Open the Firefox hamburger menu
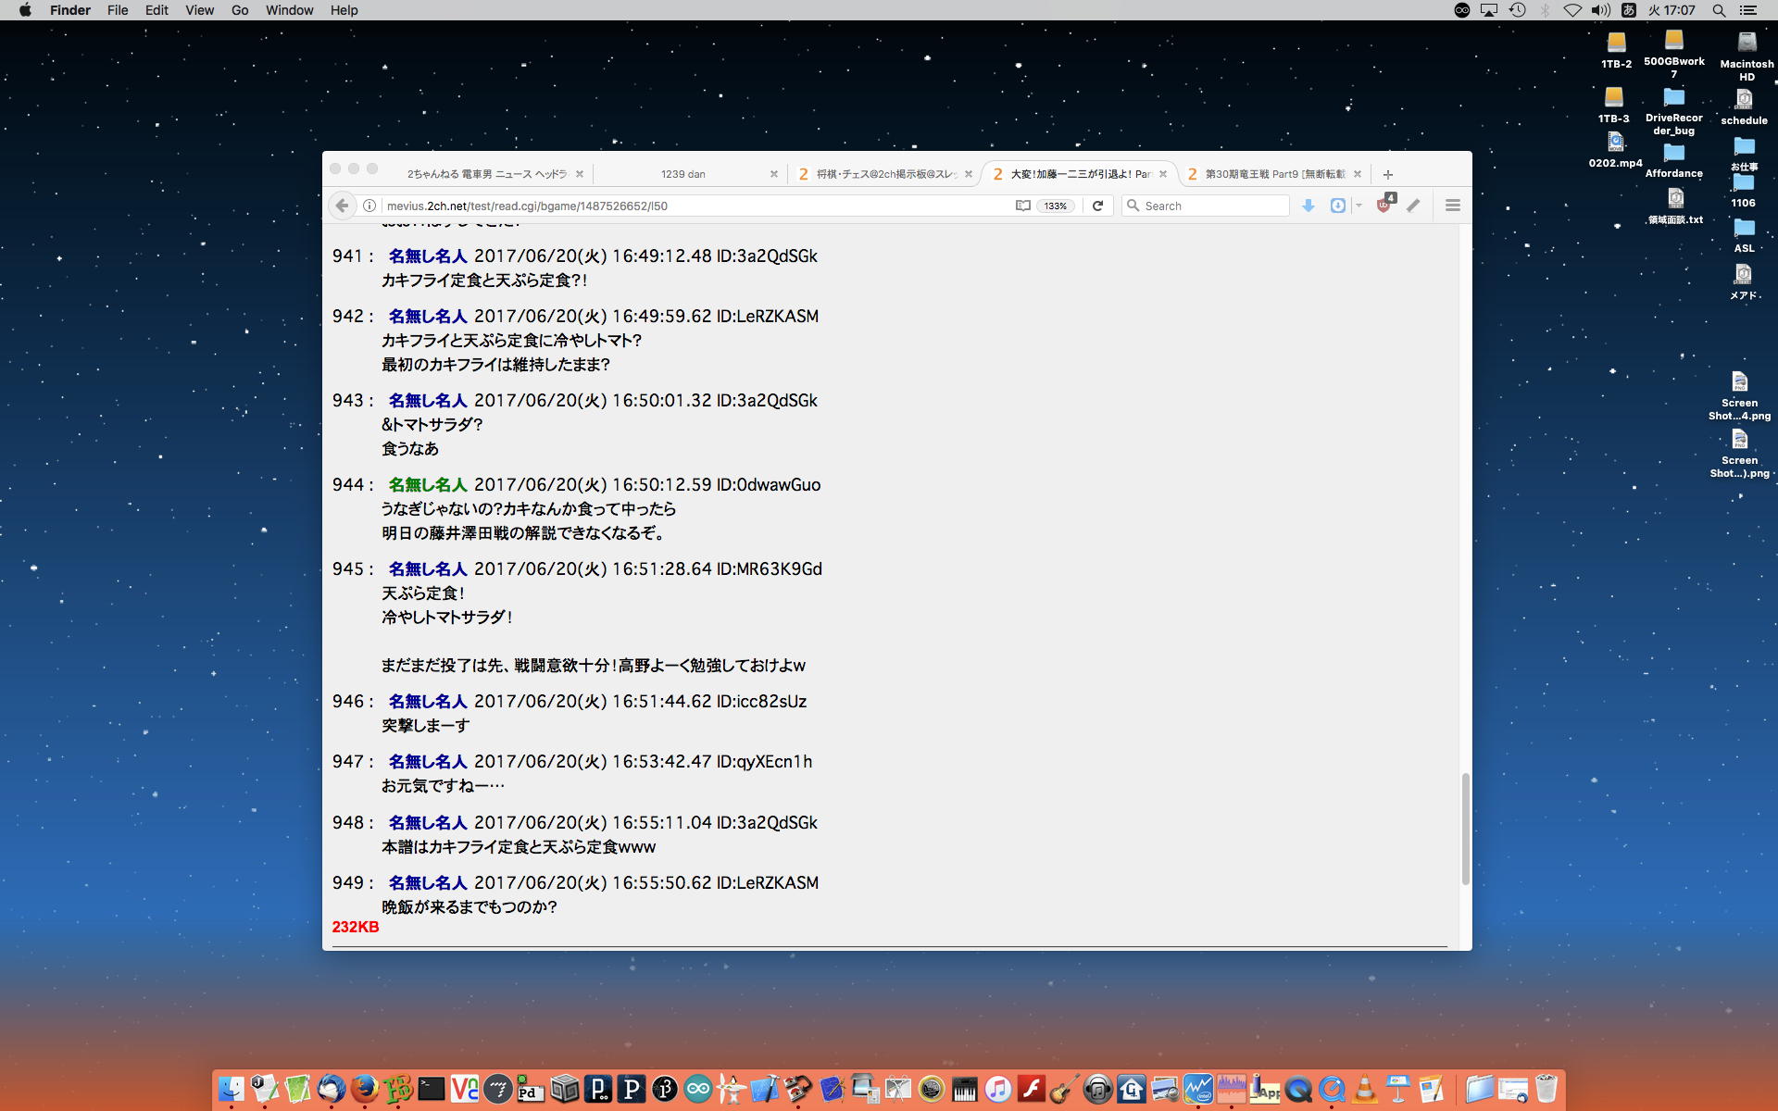 pos(1452,206)
